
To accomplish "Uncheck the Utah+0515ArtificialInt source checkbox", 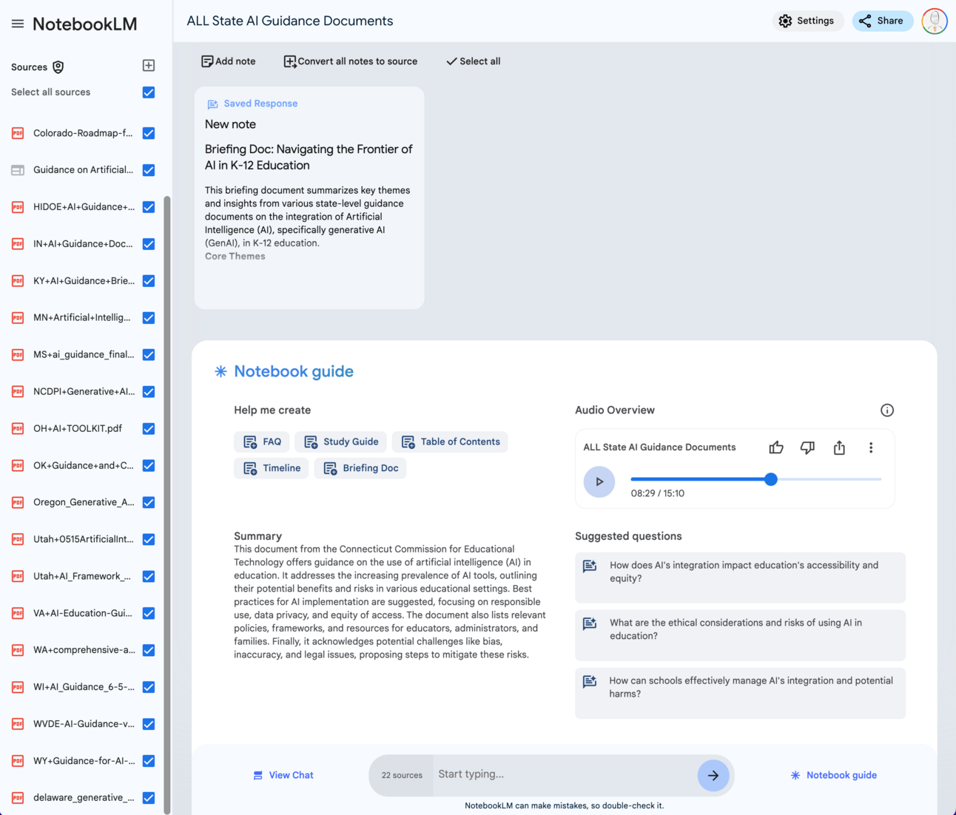I will tap(149, 539).
